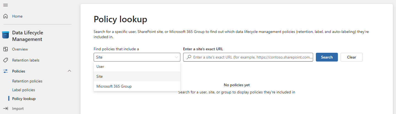Click the search magnifier icon in URL field
Screen dimensions: 396x114
click(189, 57)
